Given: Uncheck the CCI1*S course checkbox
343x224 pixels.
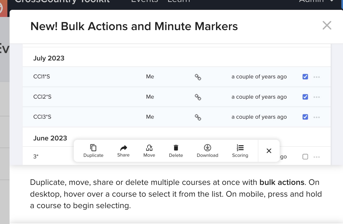Looking at the screenshot, I should click(x=305, y=77).
